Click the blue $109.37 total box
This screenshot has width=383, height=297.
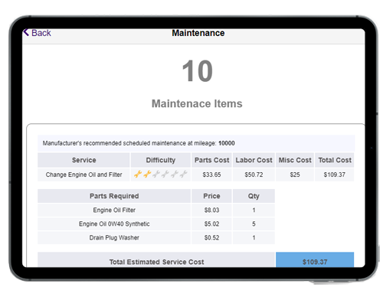[315, 259]
